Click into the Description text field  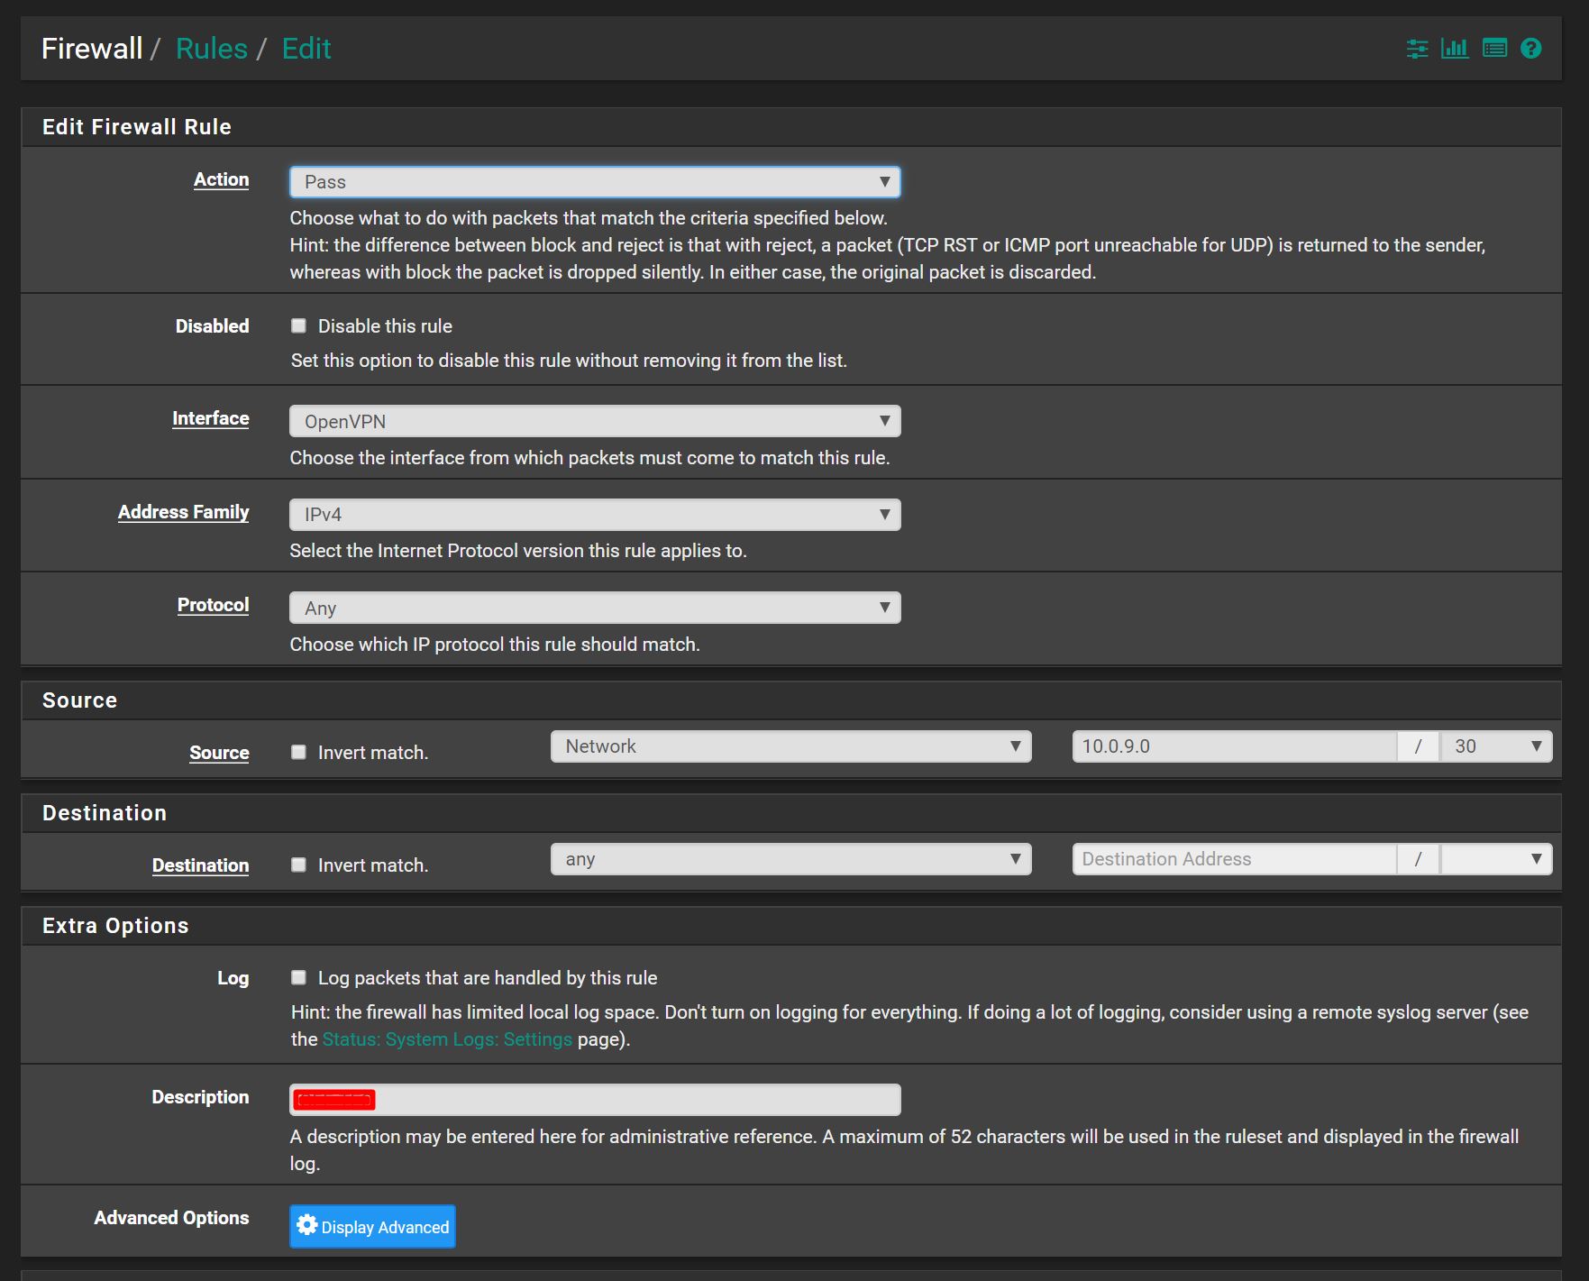[631, 1100]
